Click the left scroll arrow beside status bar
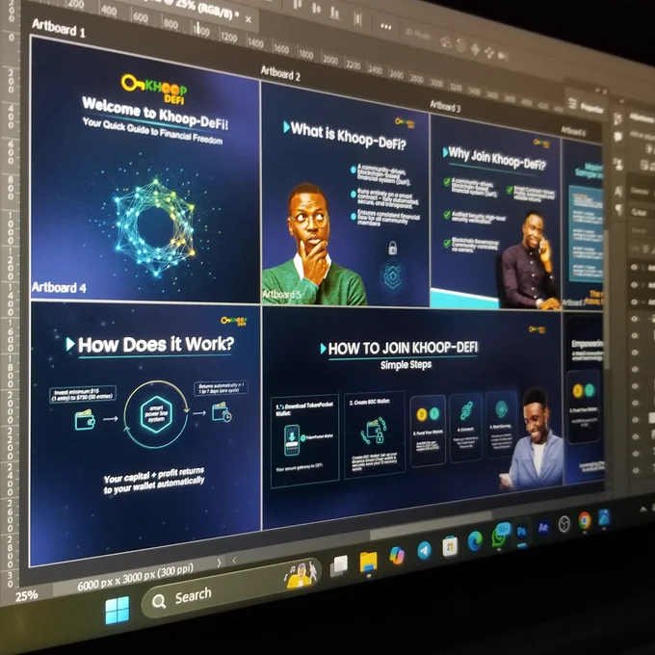This screenshot has width=655, height=655. point(234,561)
